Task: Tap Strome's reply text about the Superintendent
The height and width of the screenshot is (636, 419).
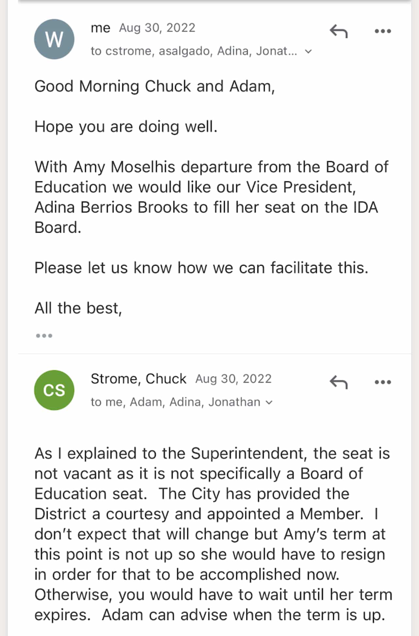Action: (213, 534)
